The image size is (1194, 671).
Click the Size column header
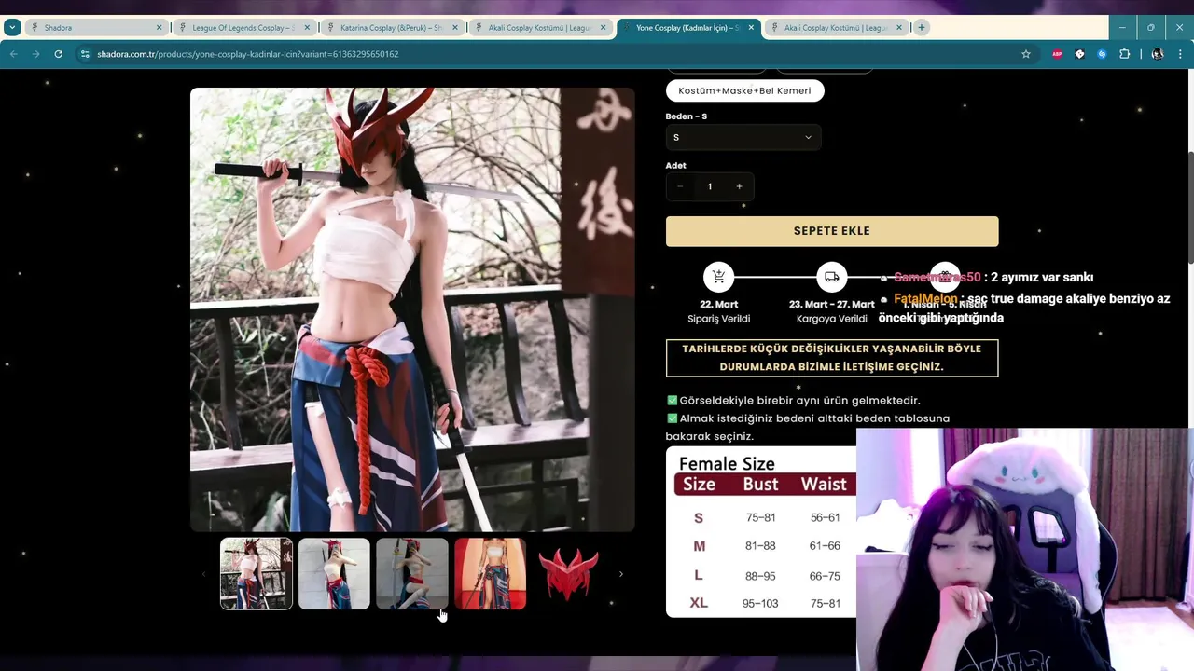pyautogui.click(x=699, y=485)
